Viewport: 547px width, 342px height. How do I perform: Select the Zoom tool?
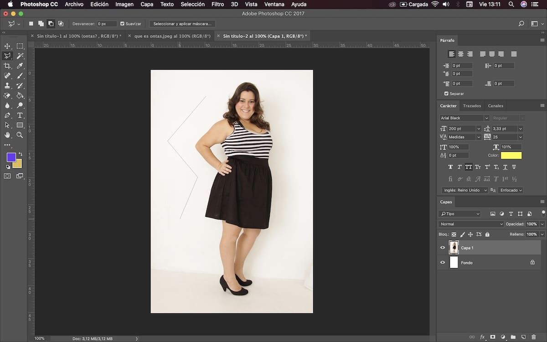pos(20,135)
